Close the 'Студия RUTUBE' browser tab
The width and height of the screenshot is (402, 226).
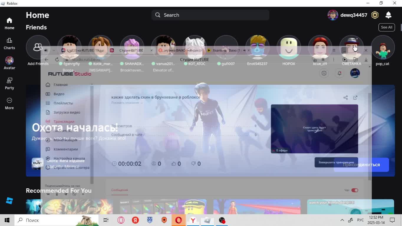[151, 50]
